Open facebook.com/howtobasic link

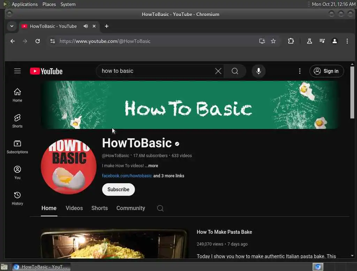[x=127, y=176]
